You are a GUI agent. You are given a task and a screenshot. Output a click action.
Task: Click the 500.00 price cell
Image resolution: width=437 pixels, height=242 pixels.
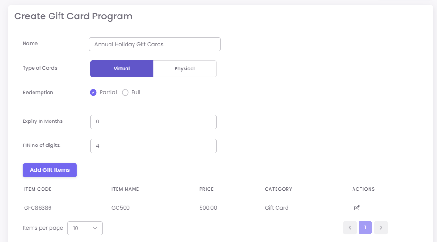208,208
